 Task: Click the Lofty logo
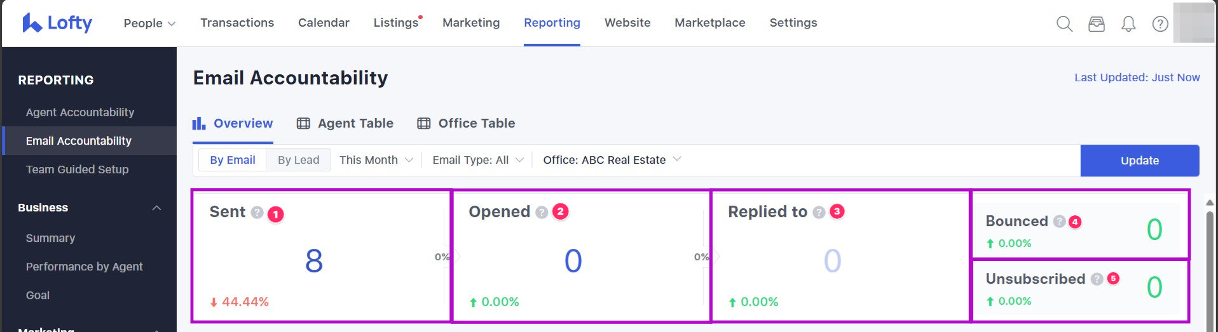tap(57, 23)
